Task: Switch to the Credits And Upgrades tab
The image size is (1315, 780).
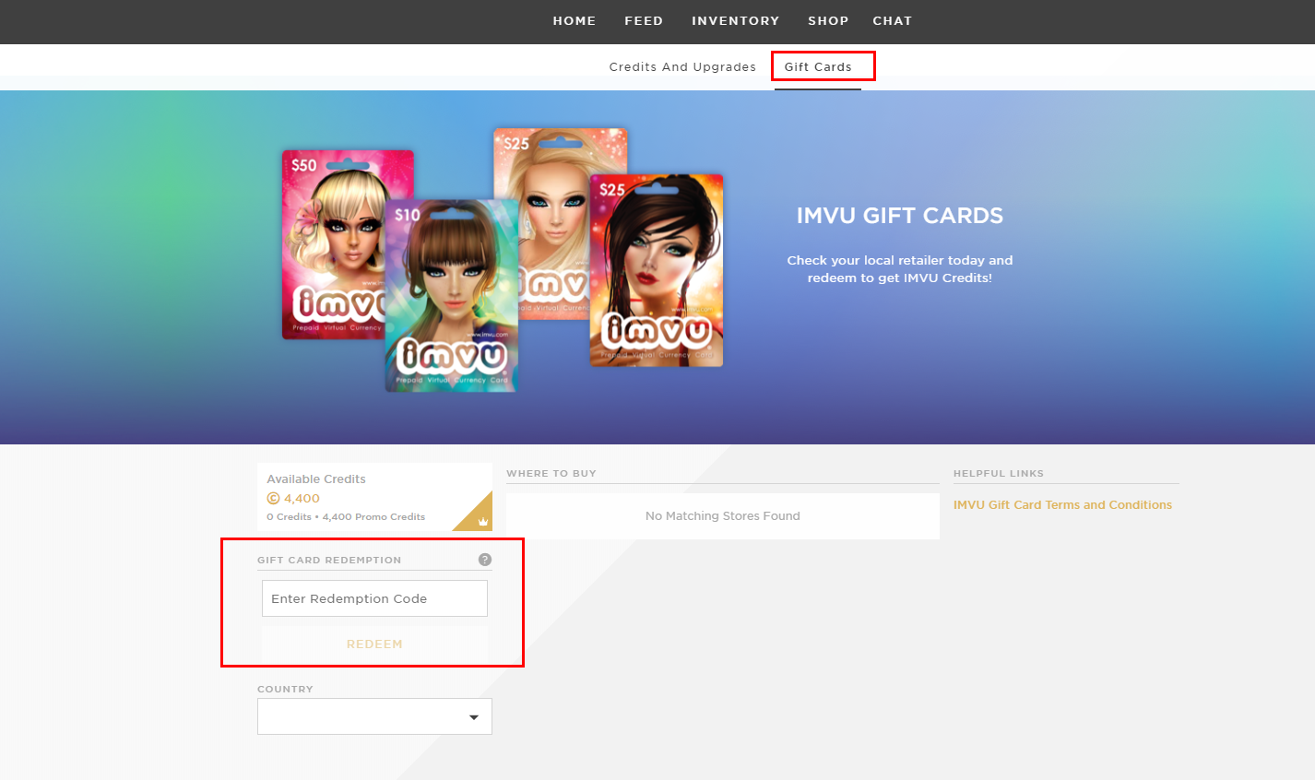Action: [x=681, y=66]
